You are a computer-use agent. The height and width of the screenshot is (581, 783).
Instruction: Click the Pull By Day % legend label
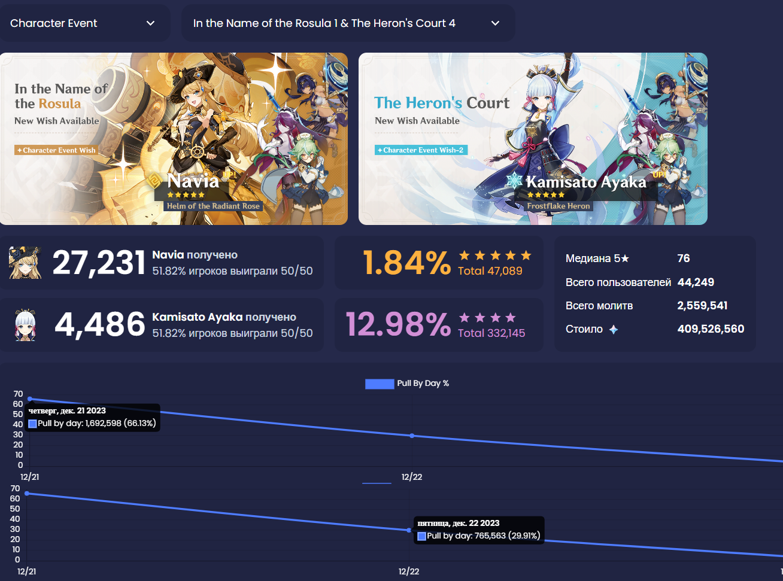point(423,384)
